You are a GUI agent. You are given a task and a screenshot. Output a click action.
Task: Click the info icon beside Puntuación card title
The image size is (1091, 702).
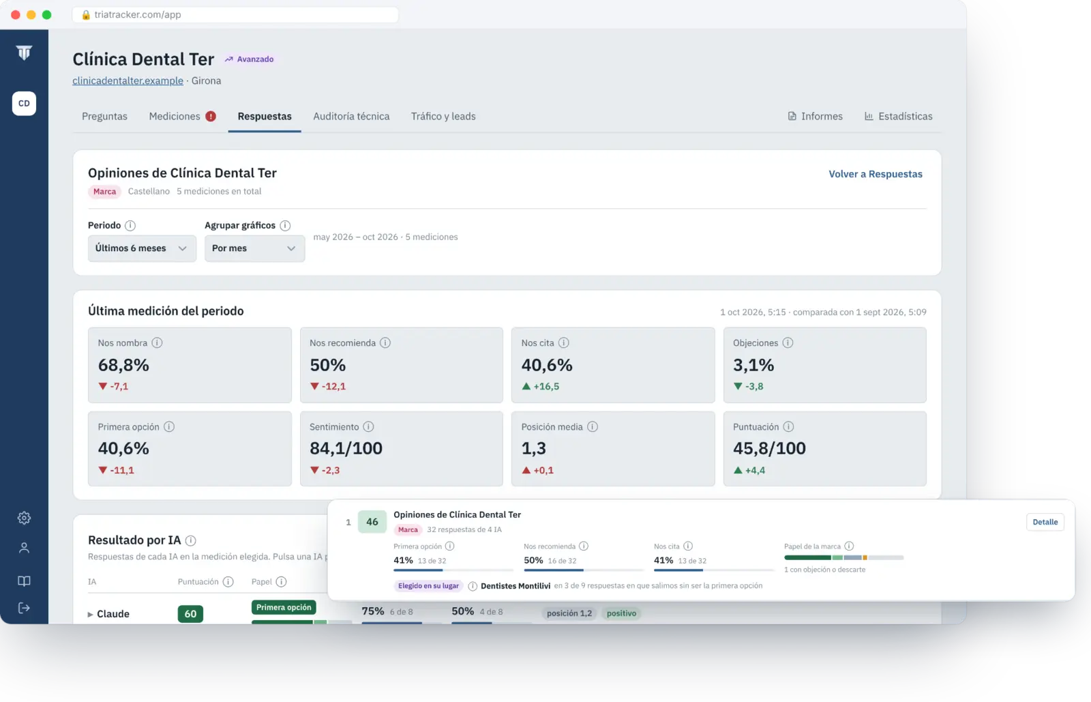coord(788,426)
